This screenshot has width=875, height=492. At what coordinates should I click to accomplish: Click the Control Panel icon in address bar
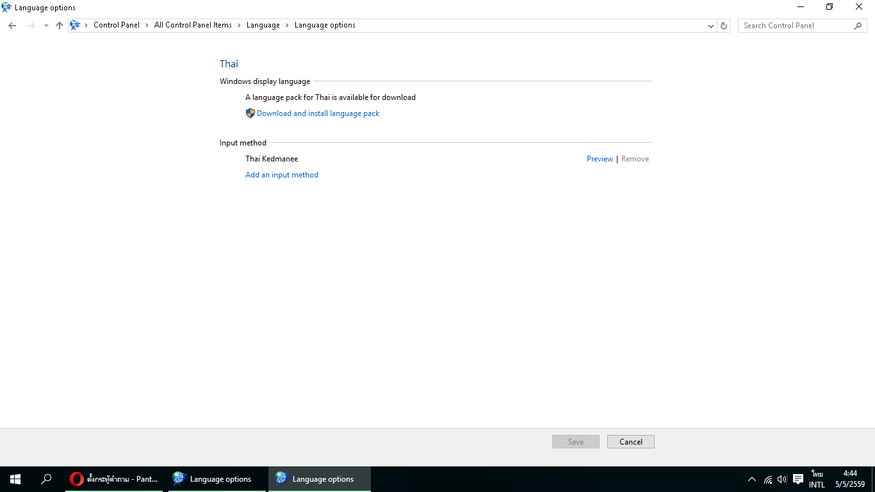point(76,26)
